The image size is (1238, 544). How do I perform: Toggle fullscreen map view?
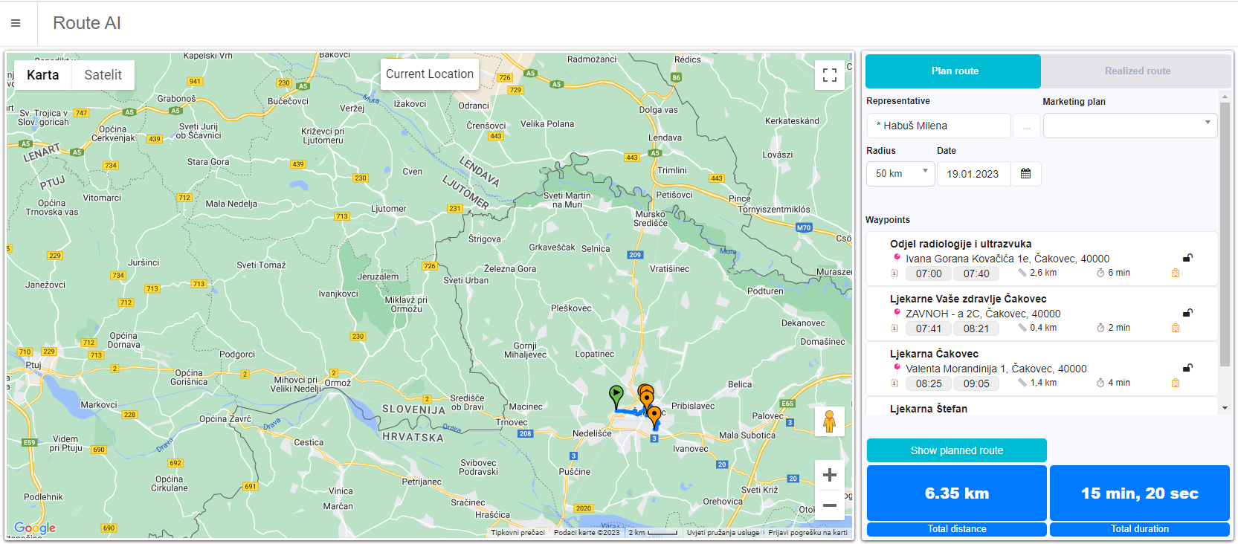(830, 75)
